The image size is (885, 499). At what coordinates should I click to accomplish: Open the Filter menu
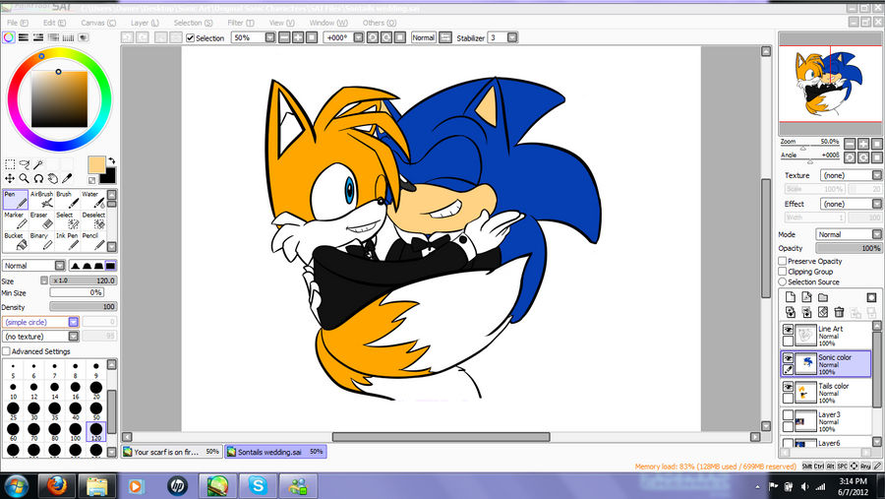(241, 23)
